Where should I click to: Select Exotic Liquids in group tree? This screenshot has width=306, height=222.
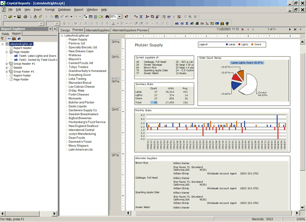[x=78, y=107]
